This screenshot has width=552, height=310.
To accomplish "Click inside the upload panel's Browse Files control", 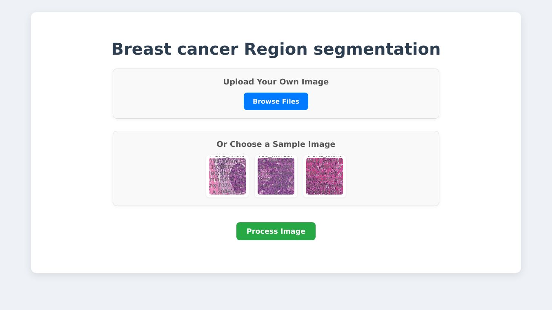I will click(x=276, y=102).
